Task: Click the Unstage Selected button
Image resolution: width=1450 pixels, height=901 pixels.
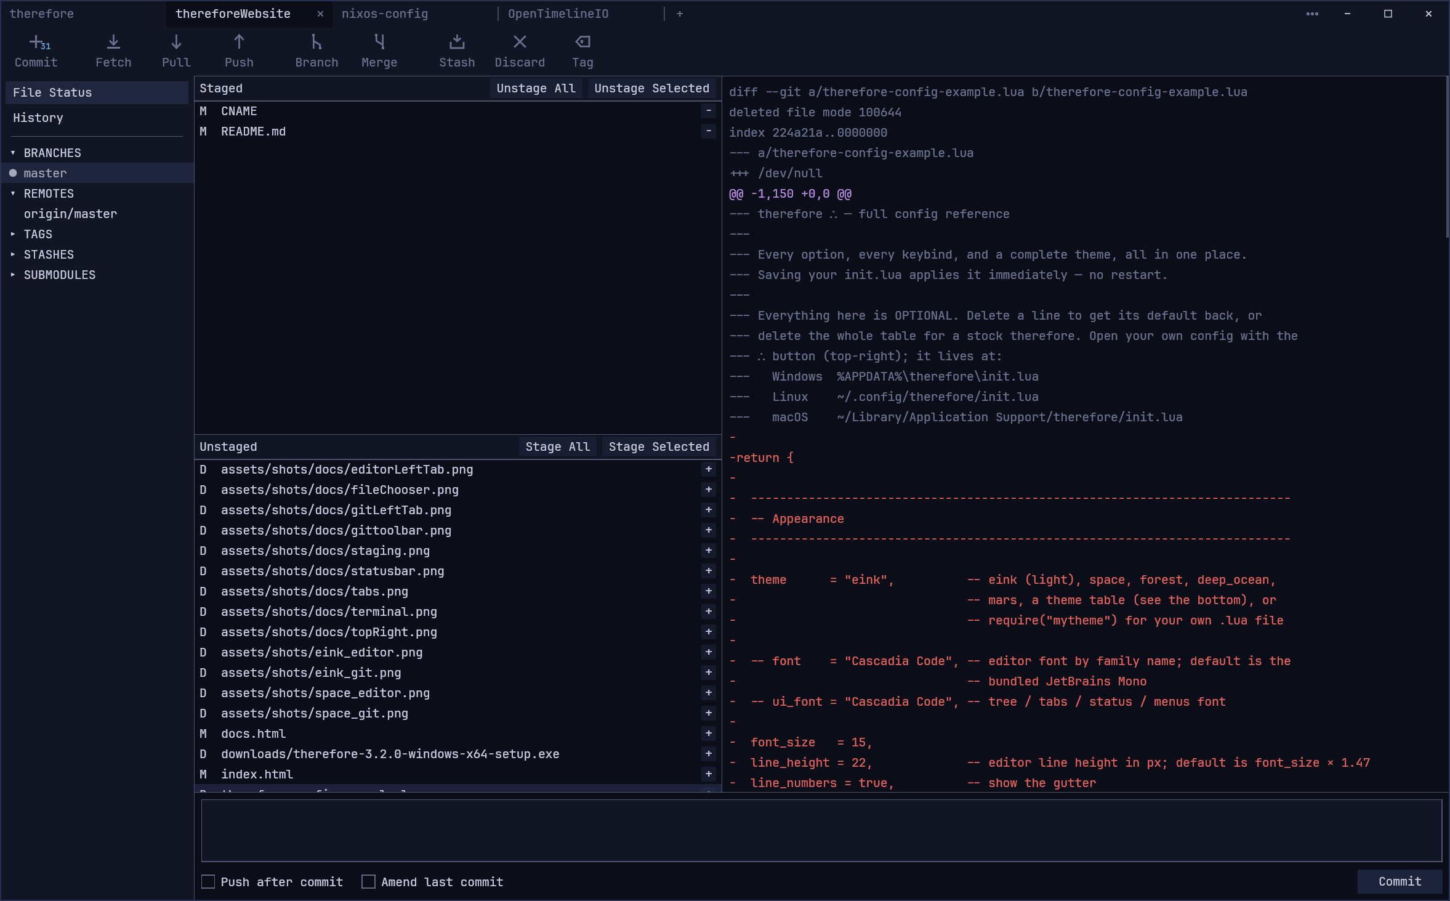Action: pos(652,88)
